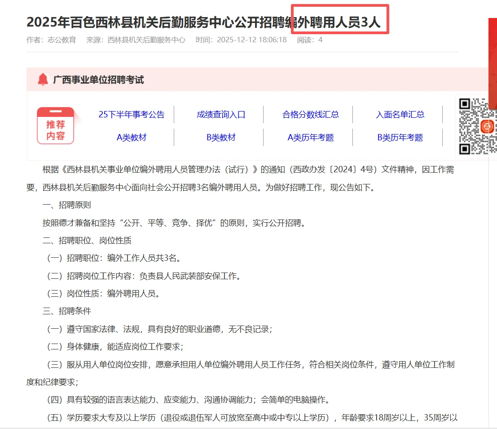Image resolution: width=497 pixels, height=429 pixels.
Task: Open the B类教材 link
Action: [221, 138]
